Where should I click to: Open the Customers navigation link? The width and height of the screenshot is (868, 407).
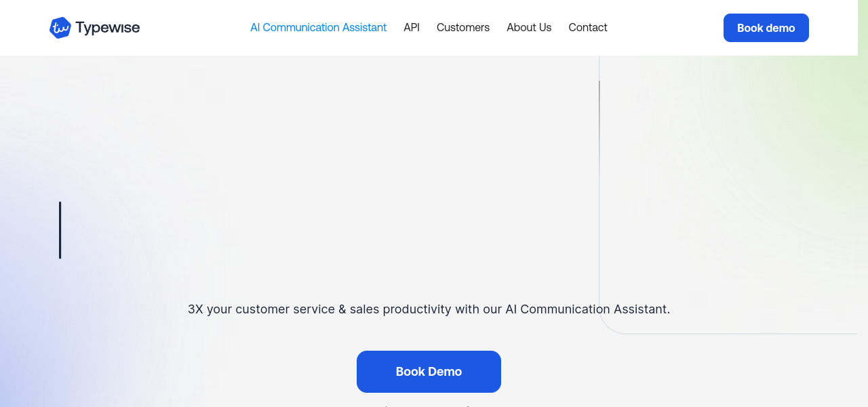click(x=463, y=28)
